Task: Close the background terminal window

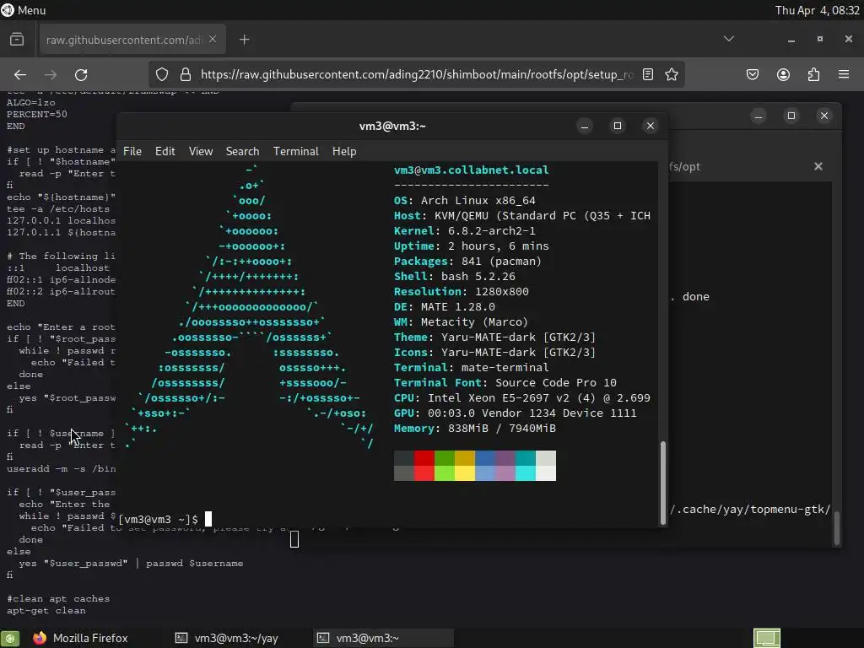Action: pyautogui.click(x=824, y=116)
